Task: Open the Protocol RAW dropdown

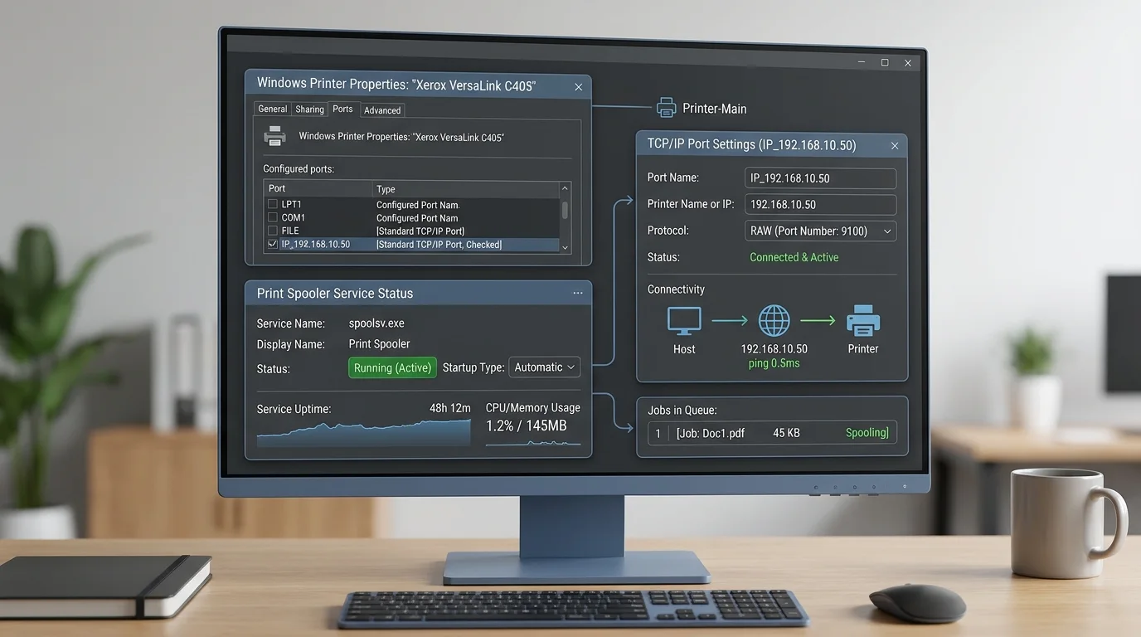Action: click(820, 231)
